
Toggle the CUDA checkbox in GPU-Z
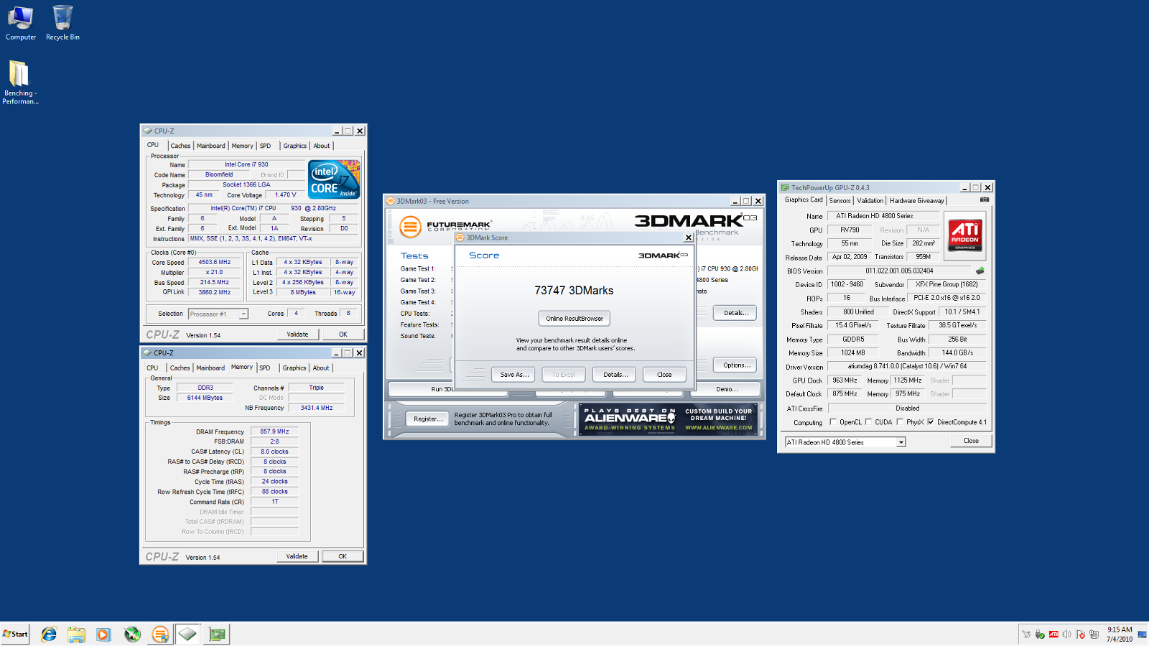coord(868,422)
